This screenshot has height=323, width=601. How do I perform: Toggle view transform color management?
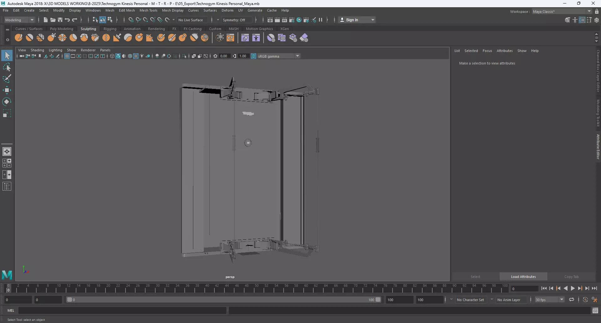click(x=254, y=56)
